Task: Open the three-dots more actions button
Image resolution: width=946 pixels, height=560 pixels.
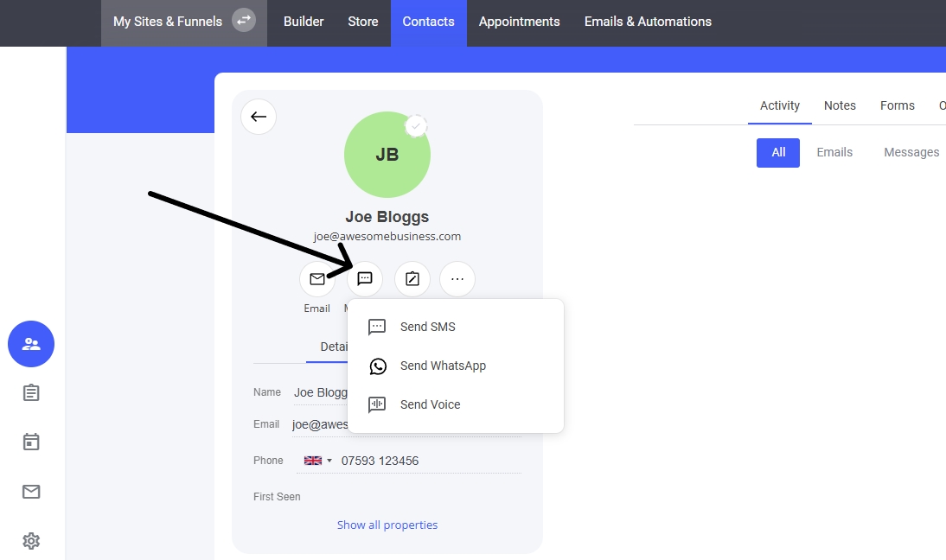Action: (x=457, y=279)
